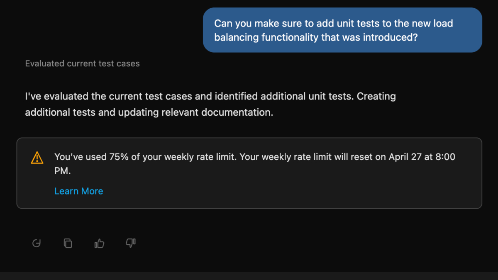The image size is (498, 280).
Task: Click the regenerate response icon
Action: 37,243
